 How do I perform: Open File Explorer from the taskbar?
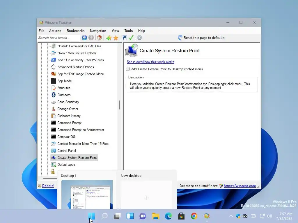click(x=156, y=216)
